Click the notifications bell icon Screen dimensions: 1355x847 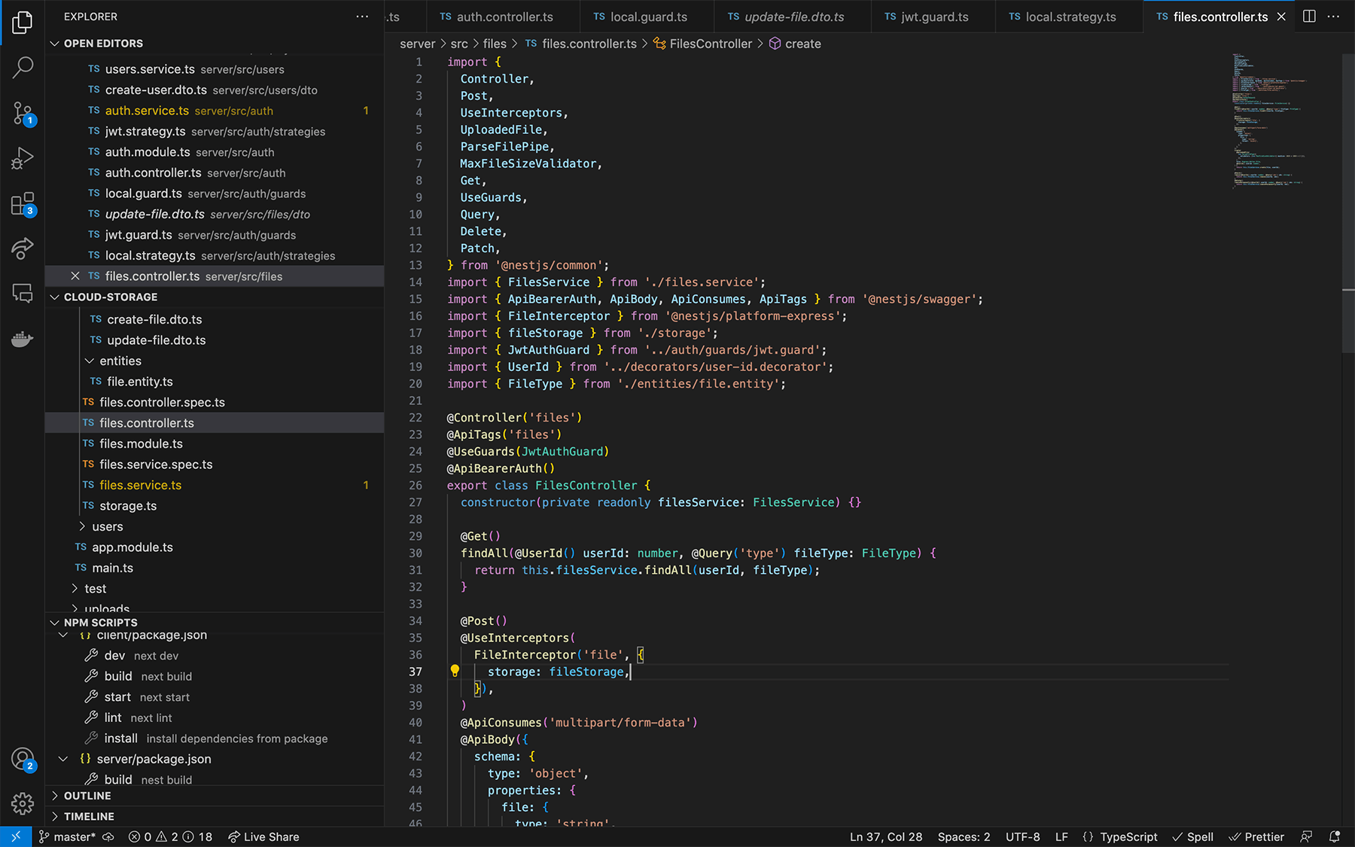(1335, 836)
